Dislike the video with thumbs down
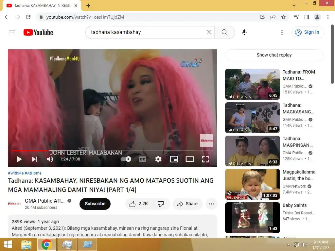The image size is (335, 251). (x=161, y=204)
